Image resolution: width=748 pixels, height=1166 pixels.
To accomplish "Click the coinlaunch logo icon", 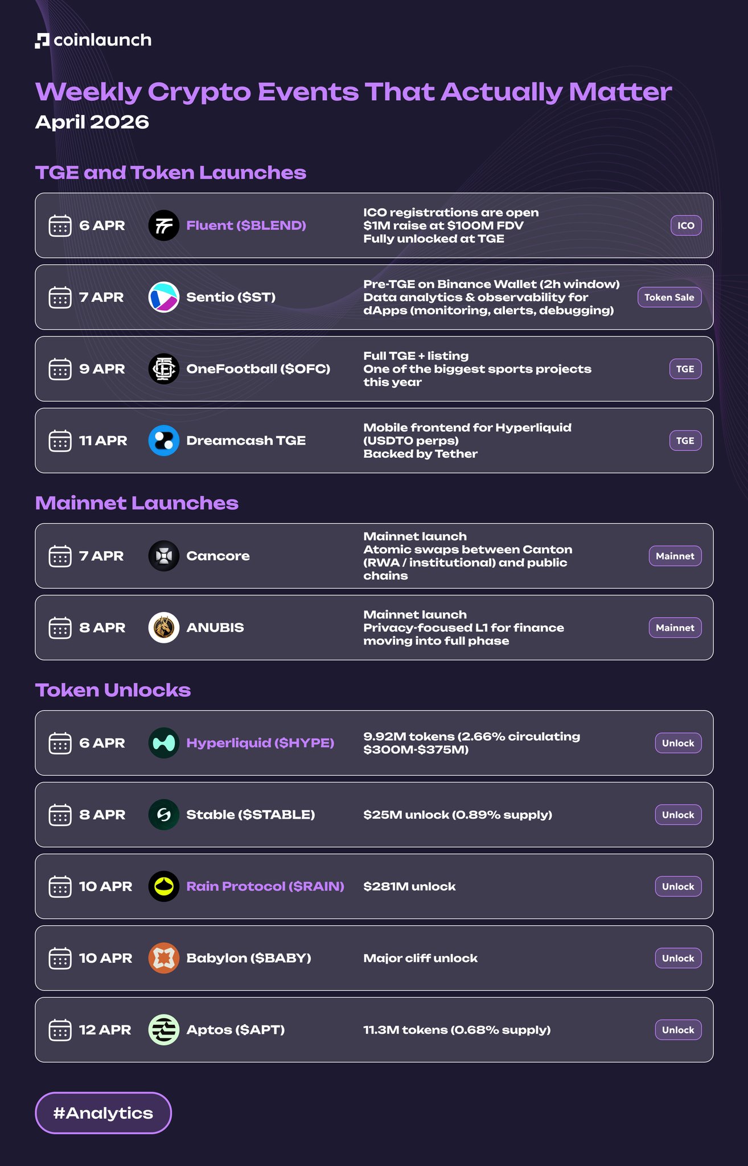I will (42, 40).
